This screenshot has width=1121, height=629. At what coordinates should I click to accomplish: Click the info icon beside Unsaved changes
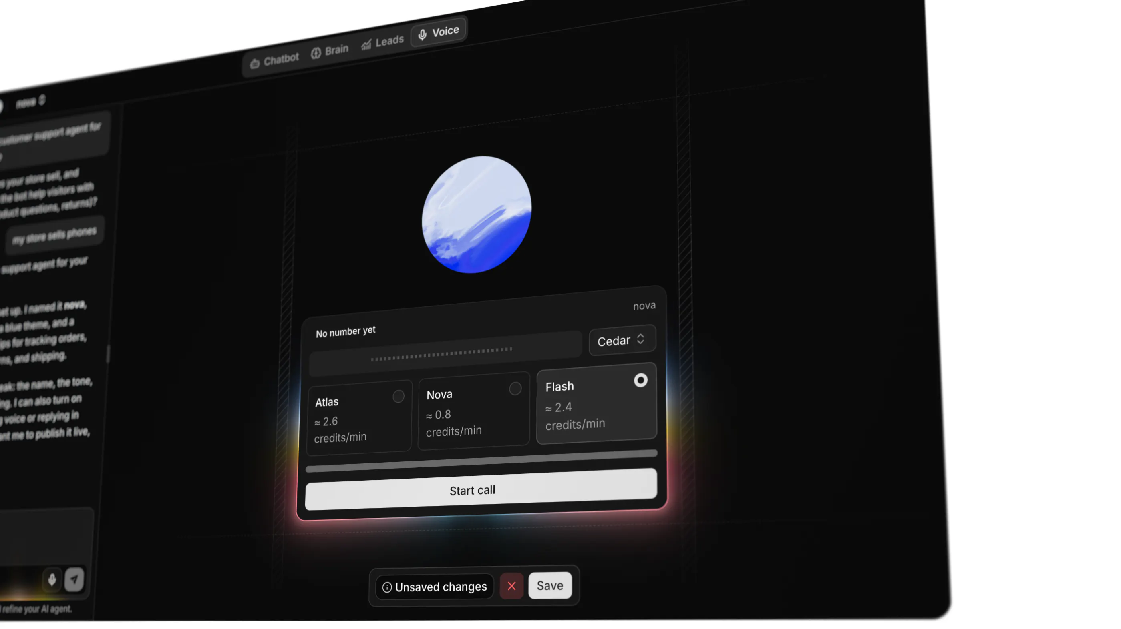pos(387,588)
